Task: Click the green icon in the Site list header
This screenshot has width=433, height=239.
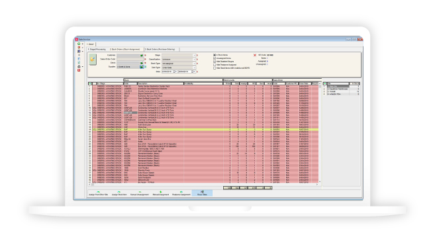Action: click(325, 83)
